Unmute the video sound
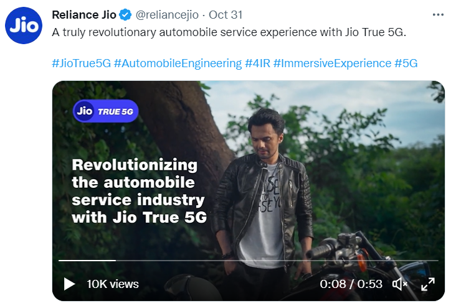 click(399, 284)
